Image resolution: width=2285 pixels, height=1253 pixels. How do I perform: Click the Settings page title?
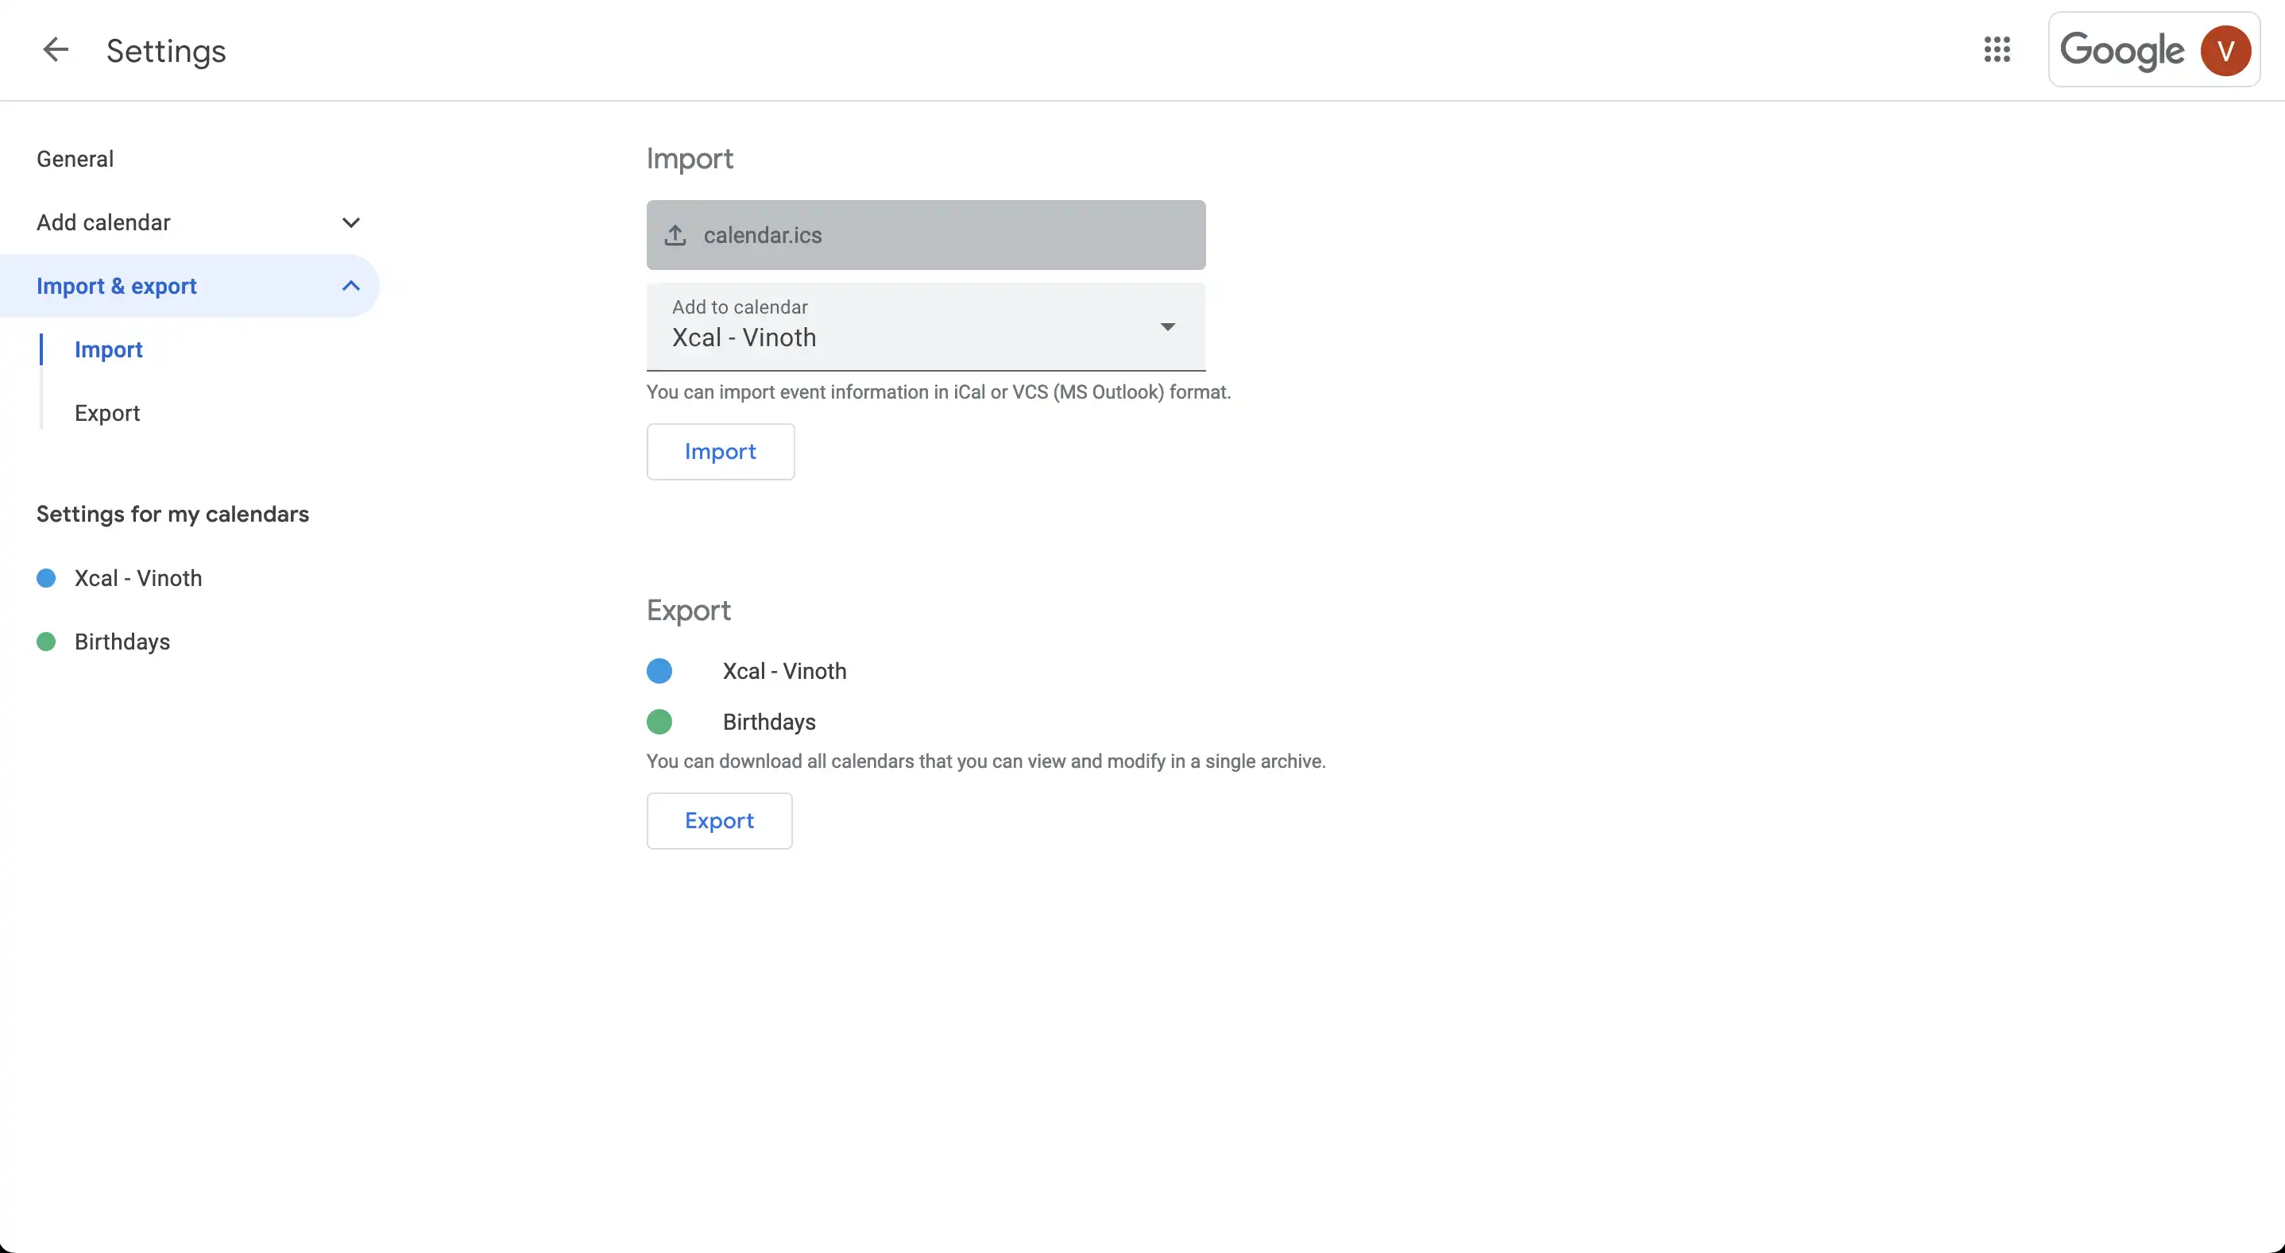coord(166,51)
